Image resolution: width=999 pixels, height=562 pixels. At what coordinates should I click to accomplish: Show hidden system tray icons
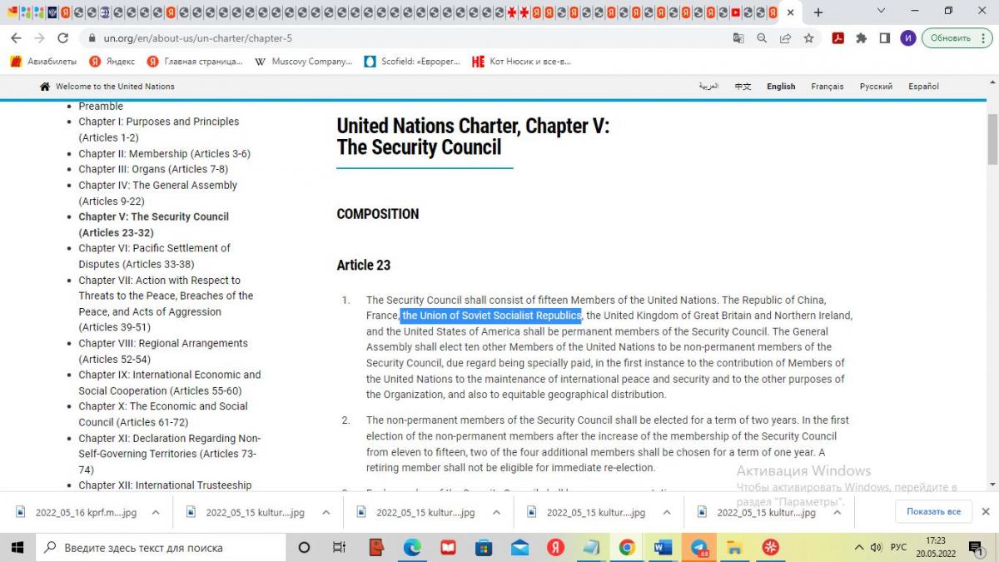pos(859,547)
